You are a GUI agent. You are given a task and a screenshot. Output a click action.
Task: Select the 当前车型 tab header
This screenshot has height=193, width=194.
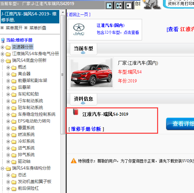point(83,49)
